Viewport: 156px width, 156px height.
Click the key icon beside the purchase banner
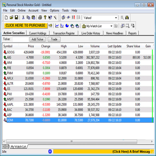[50, 26]
